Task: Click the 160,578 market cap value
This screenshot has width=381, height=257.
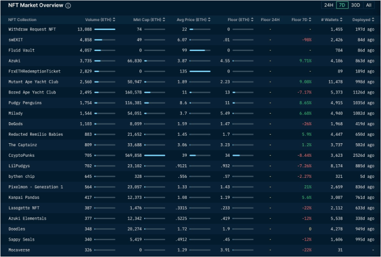Action: 133,92
